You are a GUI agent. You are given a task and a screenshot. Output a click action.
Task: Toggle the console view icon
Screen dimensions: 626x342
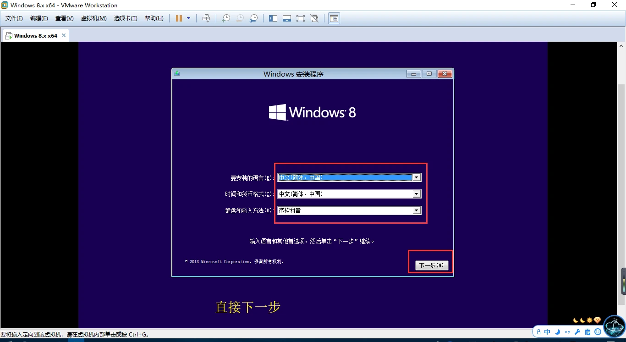tap(334, 18)
